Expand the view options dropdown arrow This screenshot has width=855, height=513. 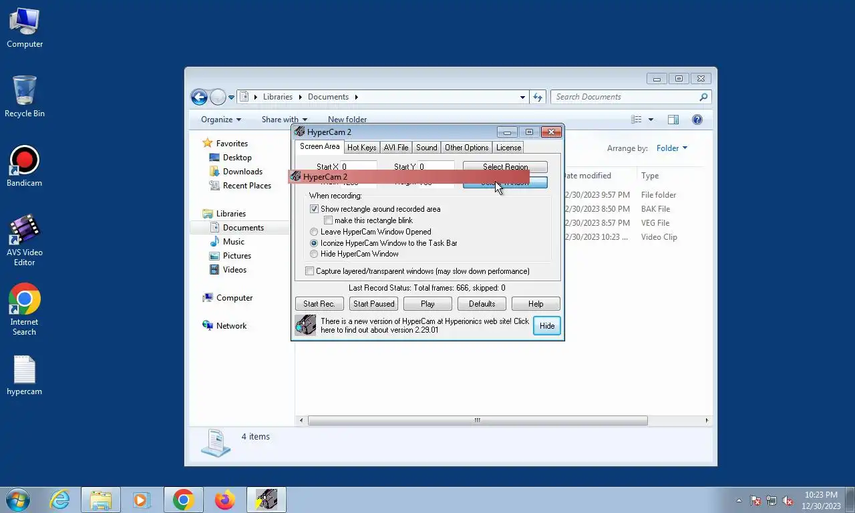[651, 120]
